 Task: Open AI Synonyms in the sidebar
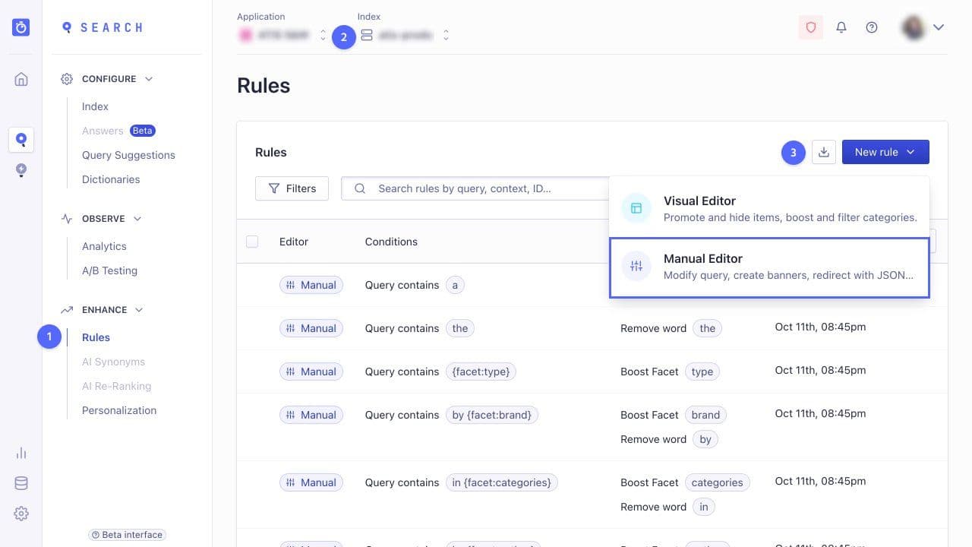(113, 362)
